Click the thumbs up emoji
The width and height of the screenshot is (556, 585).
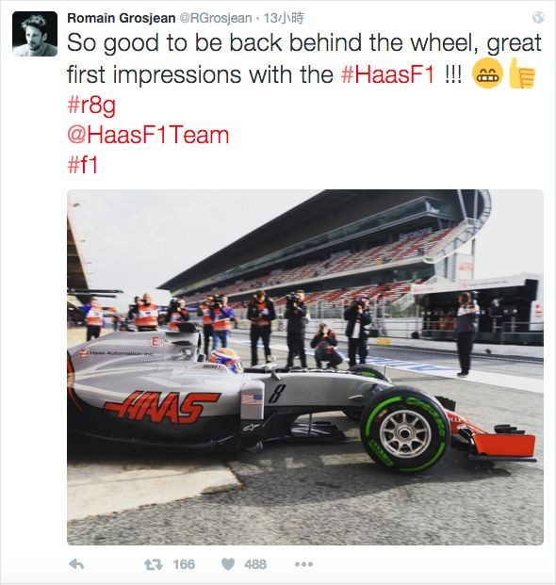point(522,73)
